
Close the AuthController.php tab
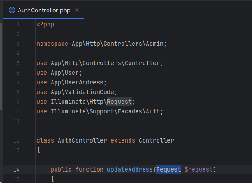point(77,10)
